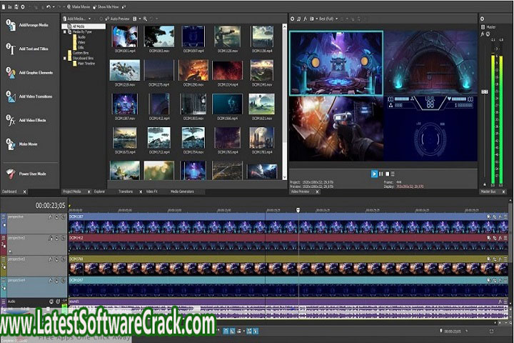Viewport: 514px width, 343px height.
Task: Open Add Video Transitions step
Action: (x=29, y=97)
